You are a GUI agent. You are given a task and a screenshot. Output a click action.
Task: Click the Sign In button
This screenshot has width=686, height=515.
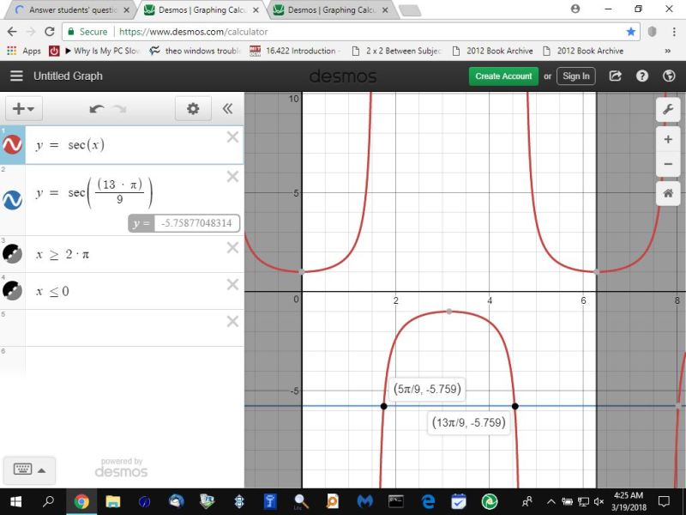tap(575, 76)
